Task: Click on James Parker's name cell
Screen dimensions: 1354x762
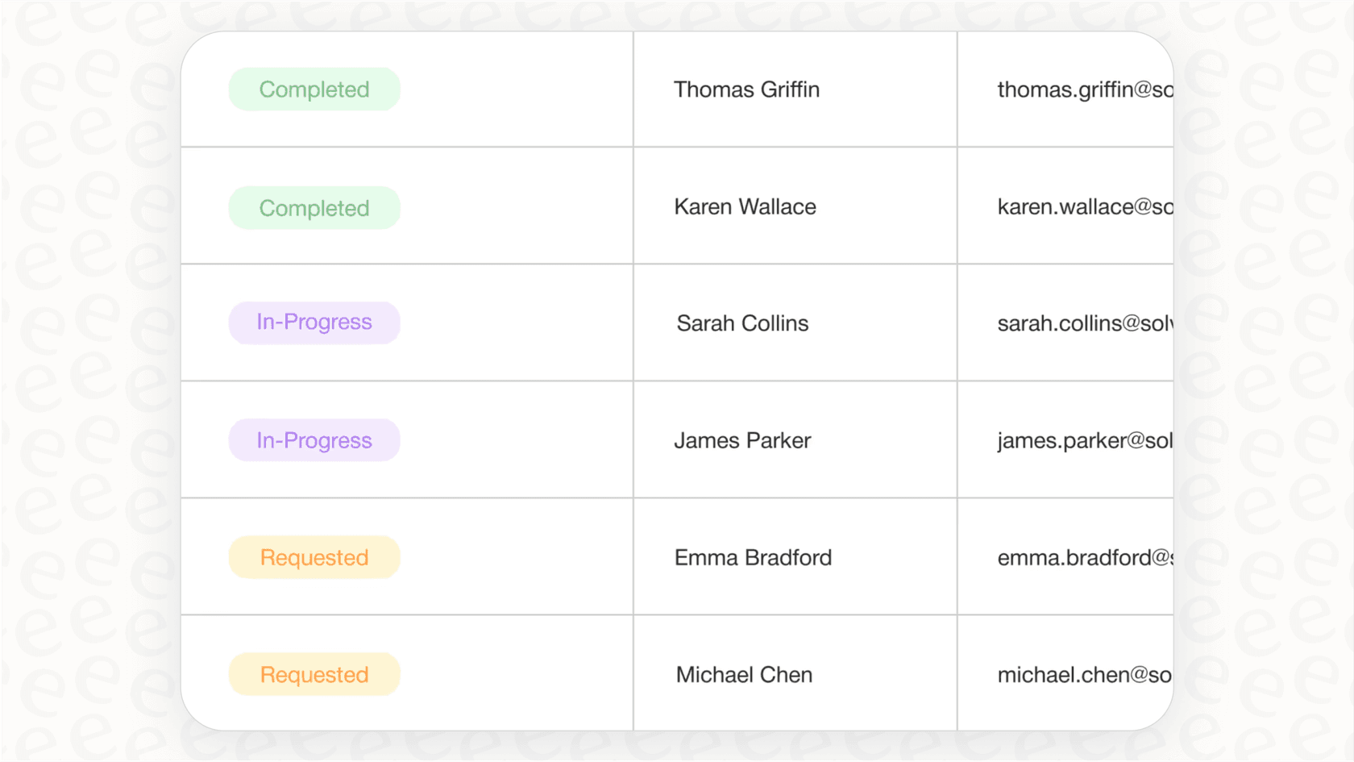Action: [x=742, y=440]
